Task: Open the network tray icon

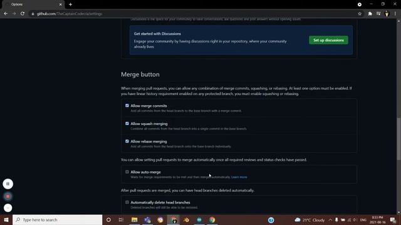Action: click(349, 219)
